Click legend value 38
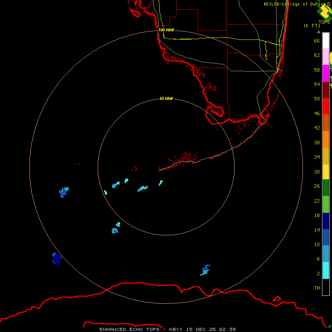The height and width of the screenshot is (332, 332). [x=317, y=142]
